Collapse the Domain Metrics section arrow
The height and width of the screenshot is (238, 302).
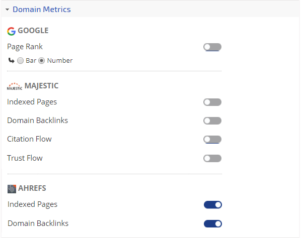[x=8, y=10]
